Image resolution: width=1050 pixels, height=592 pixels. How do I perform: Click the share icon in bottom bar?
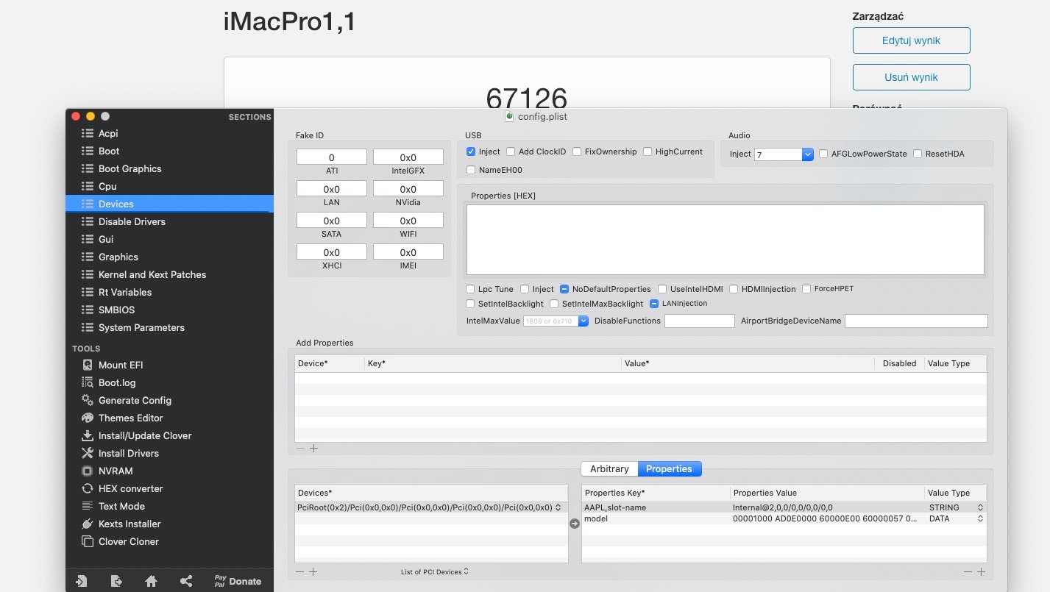click(186, 581)
